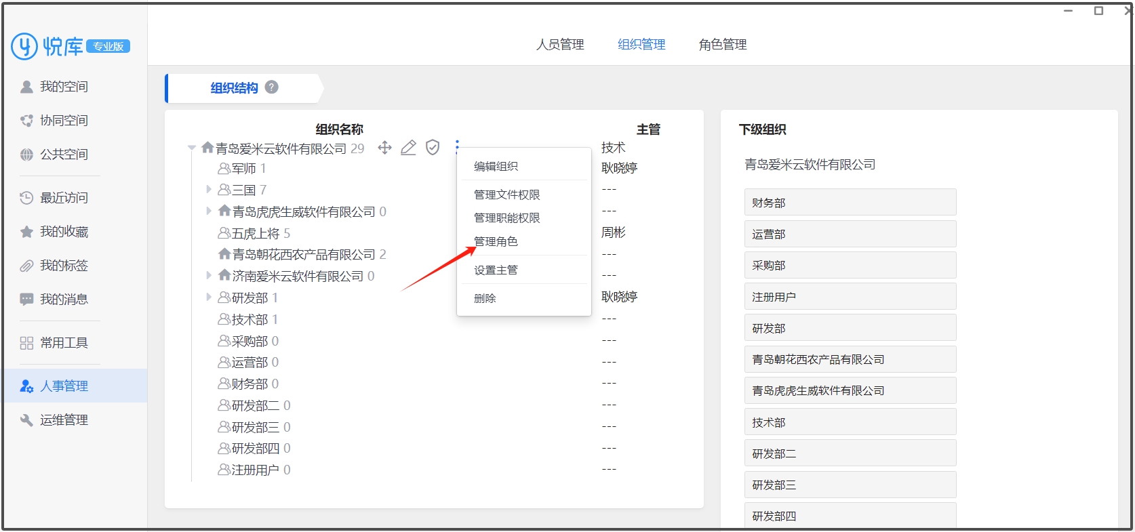
Task: Select 管理角色 from the context menu
Action: tap(496, 242)
